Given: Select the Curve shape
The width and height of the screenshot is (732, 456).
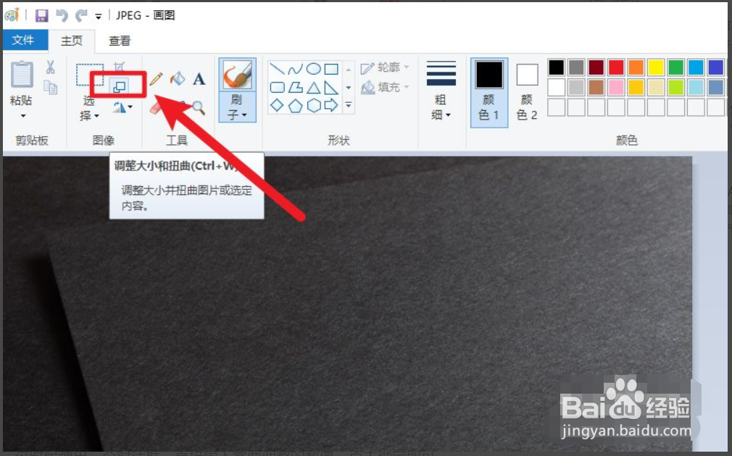Looking at the screenshot, I should [295, 69].
